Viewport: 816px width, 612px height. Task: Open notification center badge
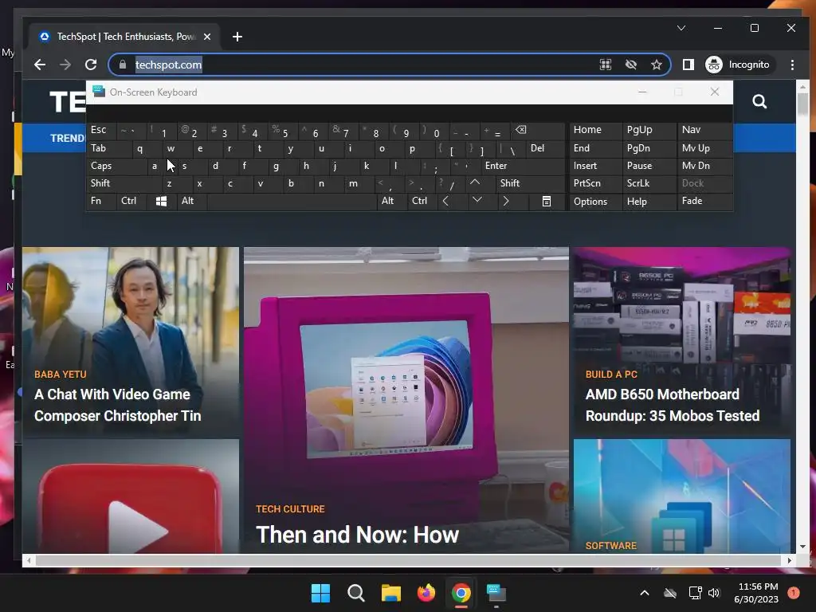pyautogui.click(x=793, y=593)
